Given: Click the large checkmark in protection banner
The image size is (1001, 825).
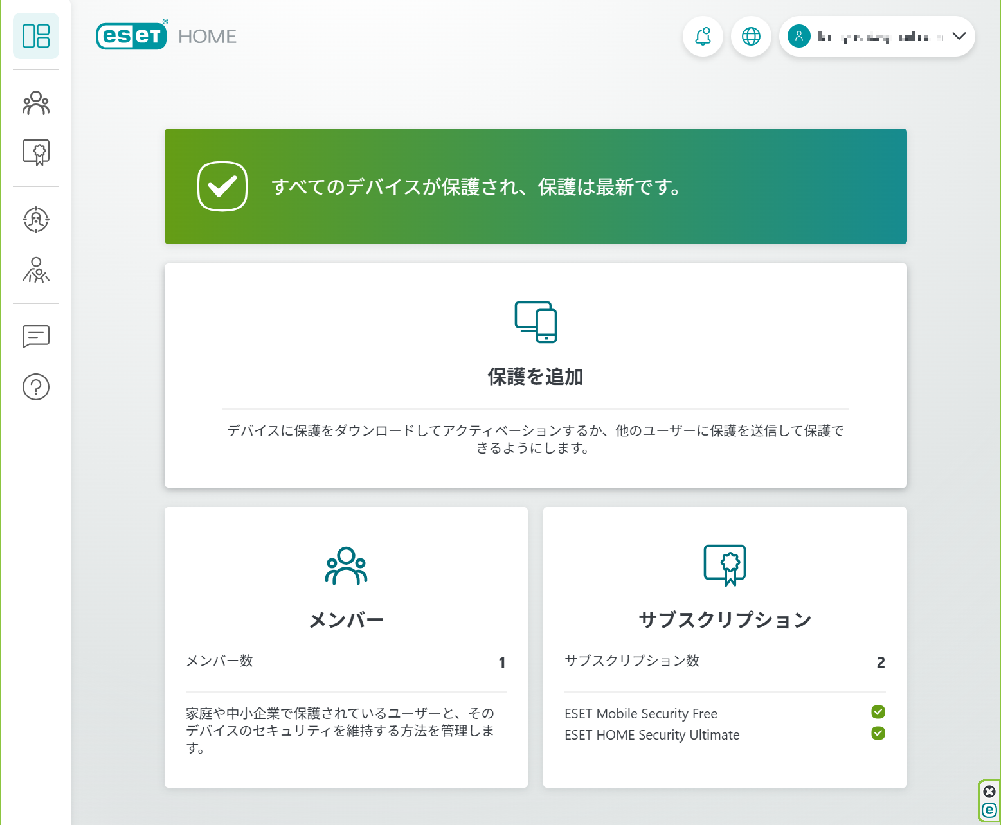Looking at the screenshot, I should click(x=222, y=186).
